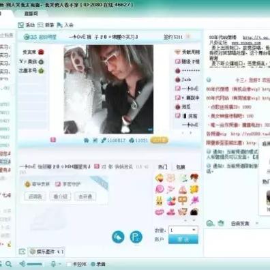Click the blue send gift button

point(183,239)
